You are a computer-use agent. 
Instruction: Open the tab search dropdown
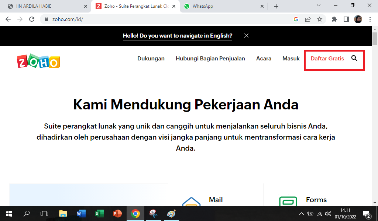coord(319,5)
